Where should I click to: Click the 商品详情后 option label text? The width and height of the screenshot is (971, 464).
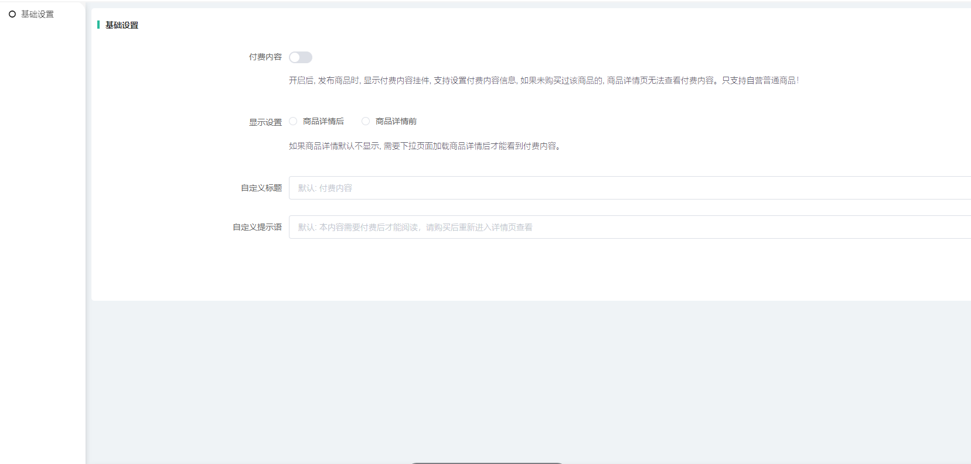click(323, 121)
